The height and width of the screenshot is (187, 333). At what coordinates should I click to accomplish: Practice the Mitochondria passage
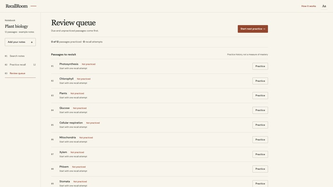pos(260,140)
